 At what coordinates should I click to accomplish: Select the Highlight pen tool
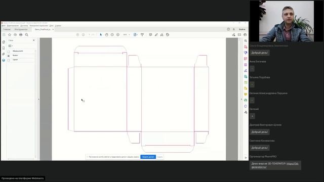[x=156, y=35]
